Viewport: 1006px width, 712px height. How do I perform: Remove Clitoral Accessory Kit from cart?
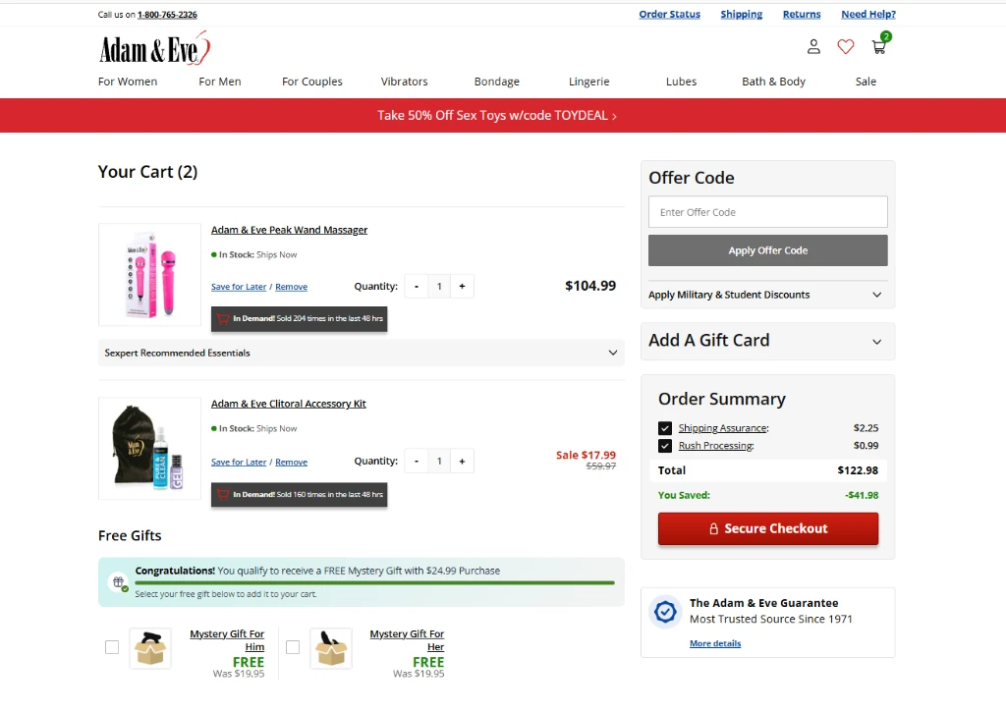tap(291, 462)
